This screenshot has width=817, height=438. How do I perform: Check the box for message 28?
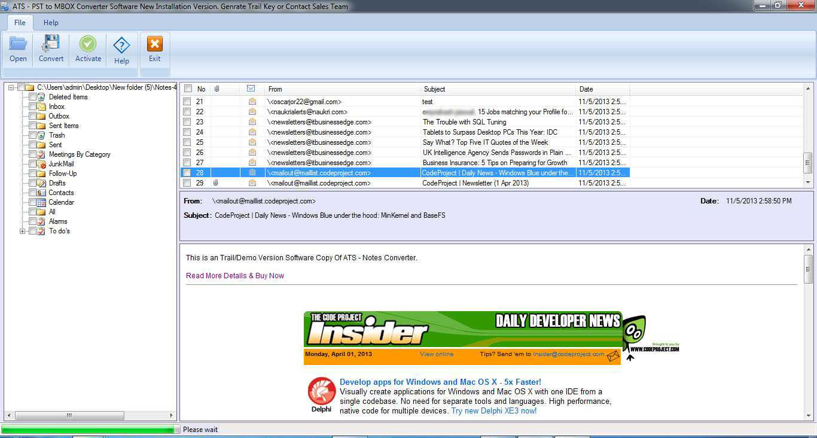tap(187, 173)
